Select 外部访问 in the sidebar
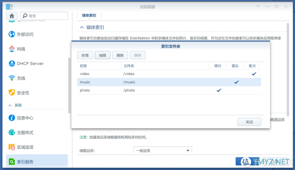 (x=25, y=34)
